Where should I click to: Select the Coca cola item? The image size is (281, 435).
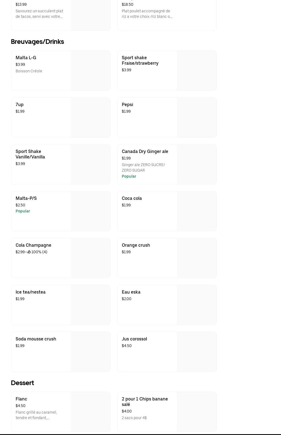132,198
